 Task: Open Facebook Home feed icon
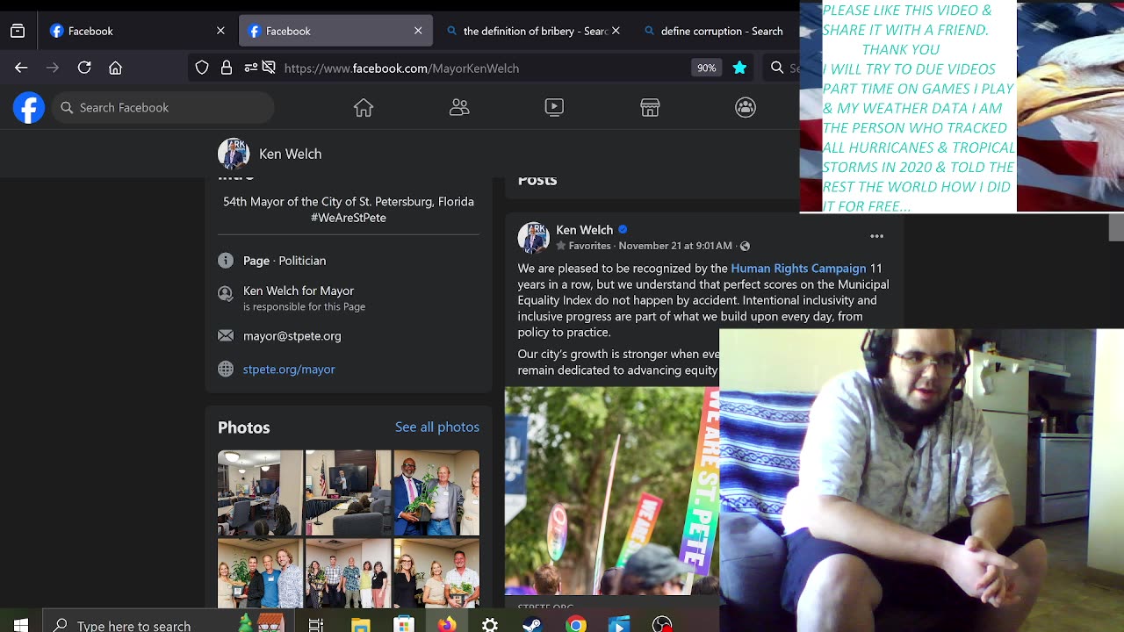pos(364,107)
